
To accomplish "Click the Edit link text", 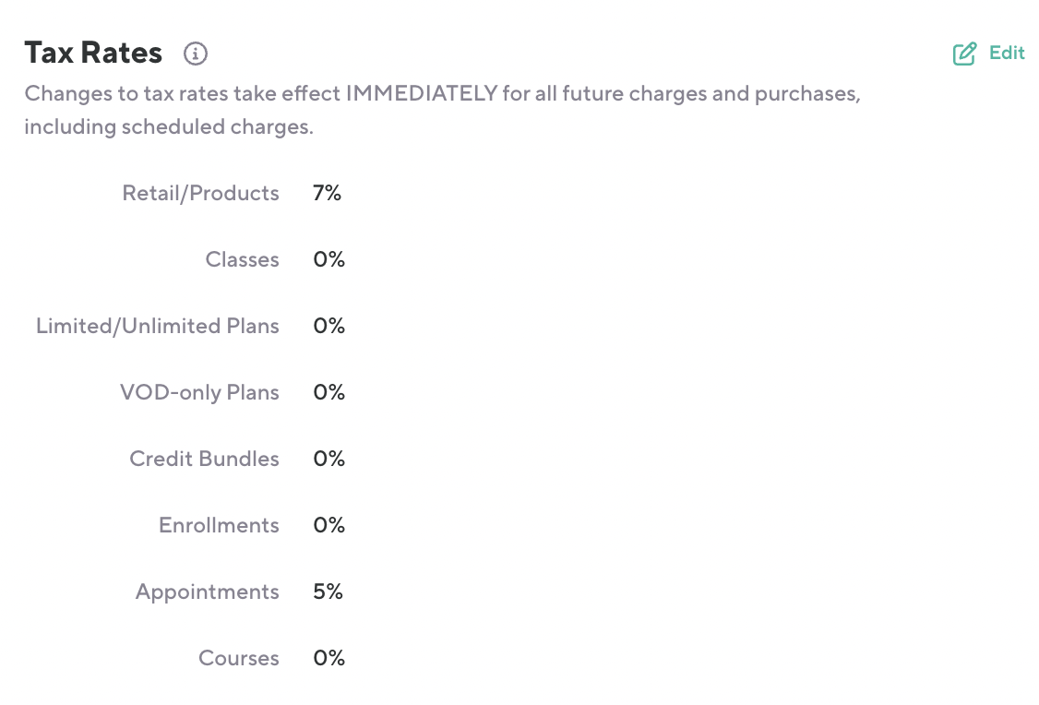I will pyautogui.click(x=1007, y=53).
